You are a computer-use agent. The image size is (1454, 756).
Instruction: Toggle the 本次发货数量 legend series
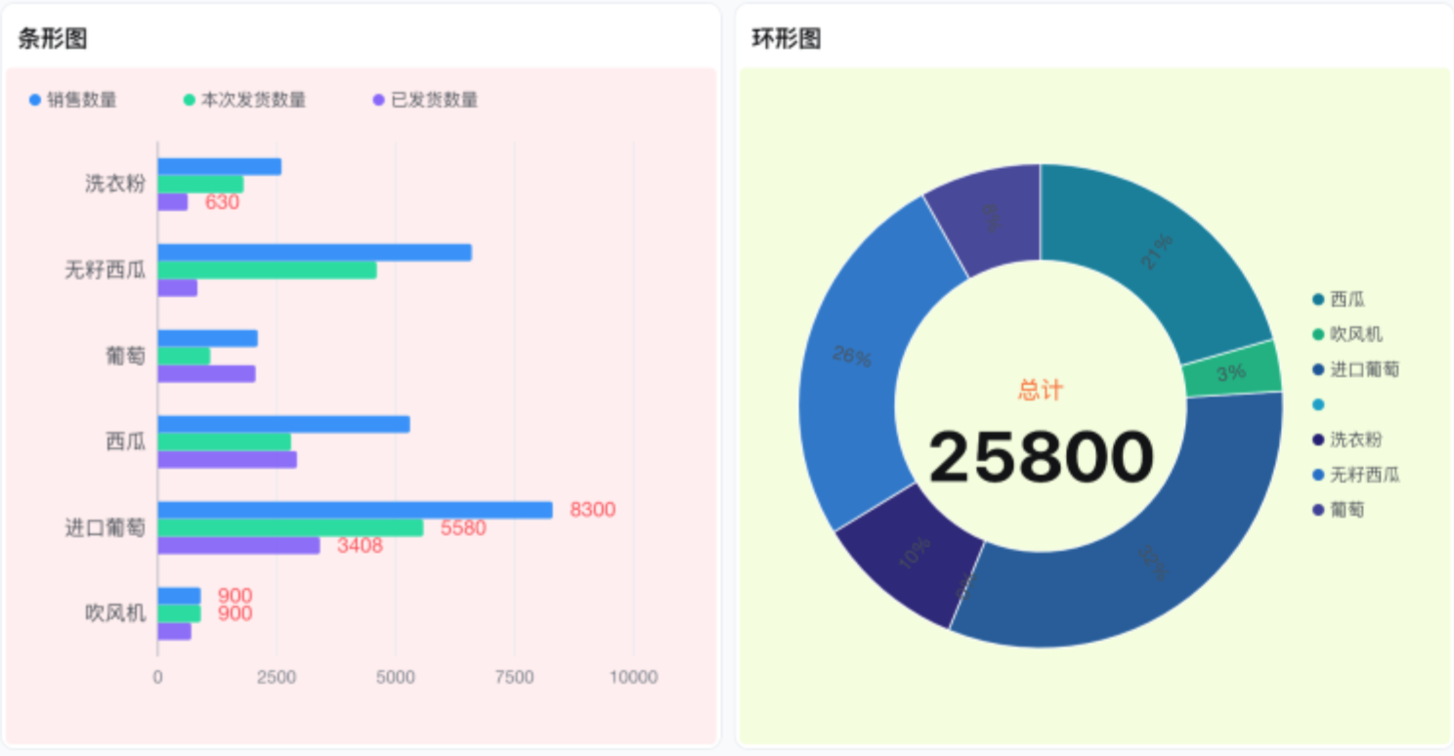pyautogui.click(x=244, y=100)
